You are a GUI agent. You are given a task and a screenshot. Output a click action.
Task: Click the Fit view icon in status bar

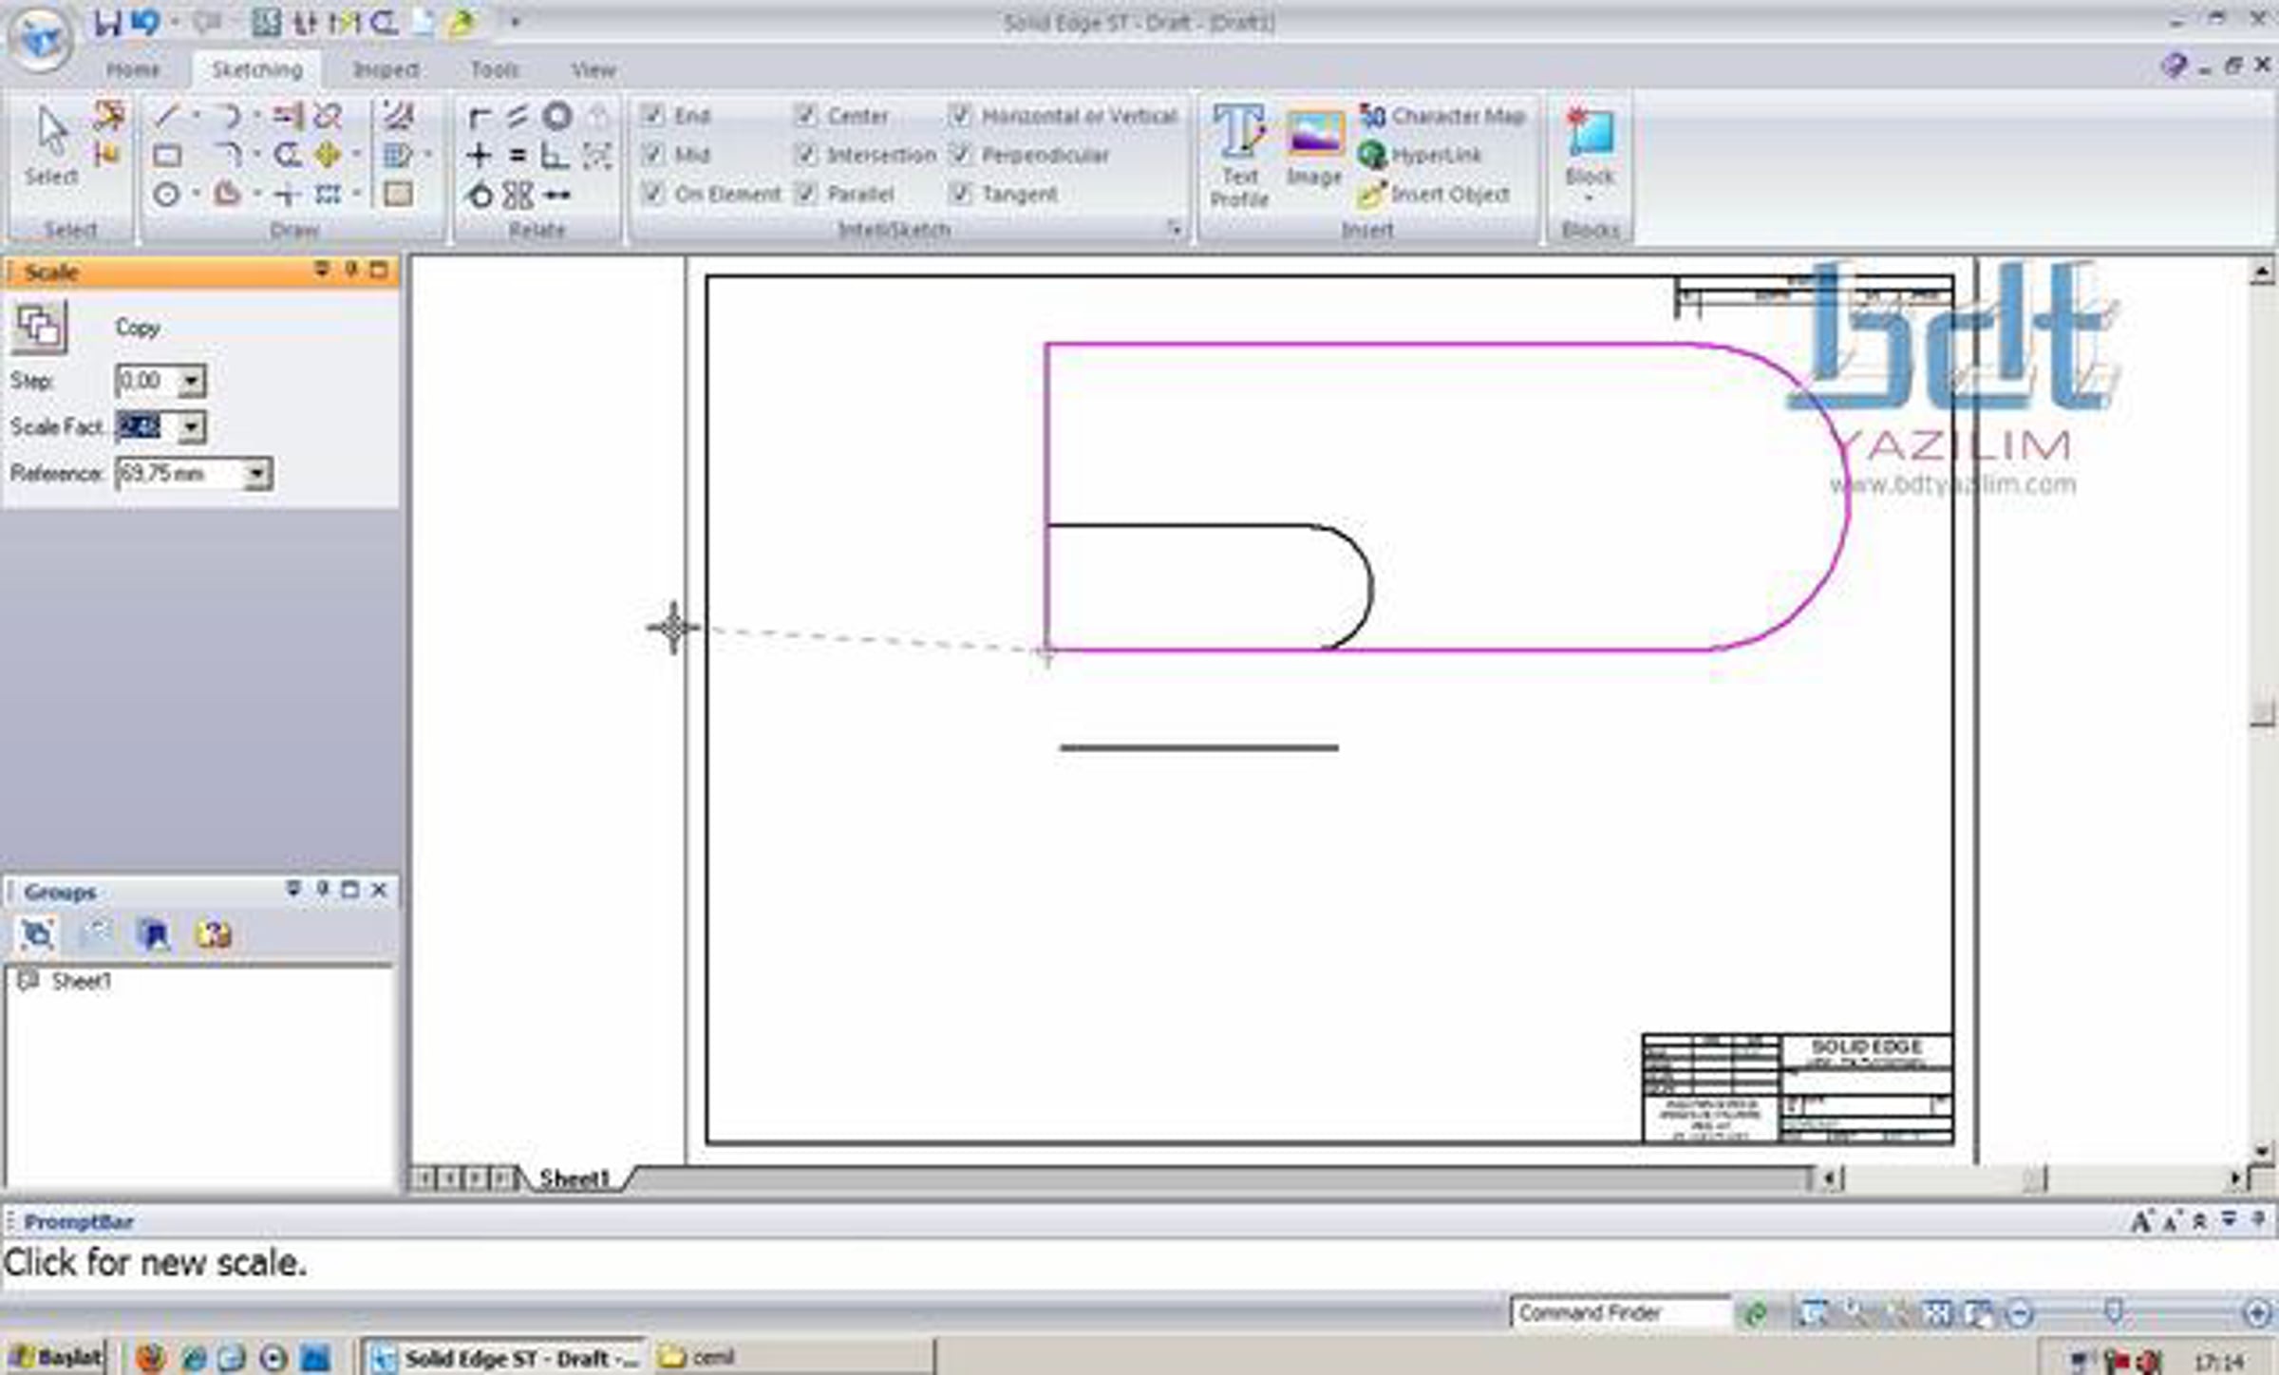[1937, 1313]
